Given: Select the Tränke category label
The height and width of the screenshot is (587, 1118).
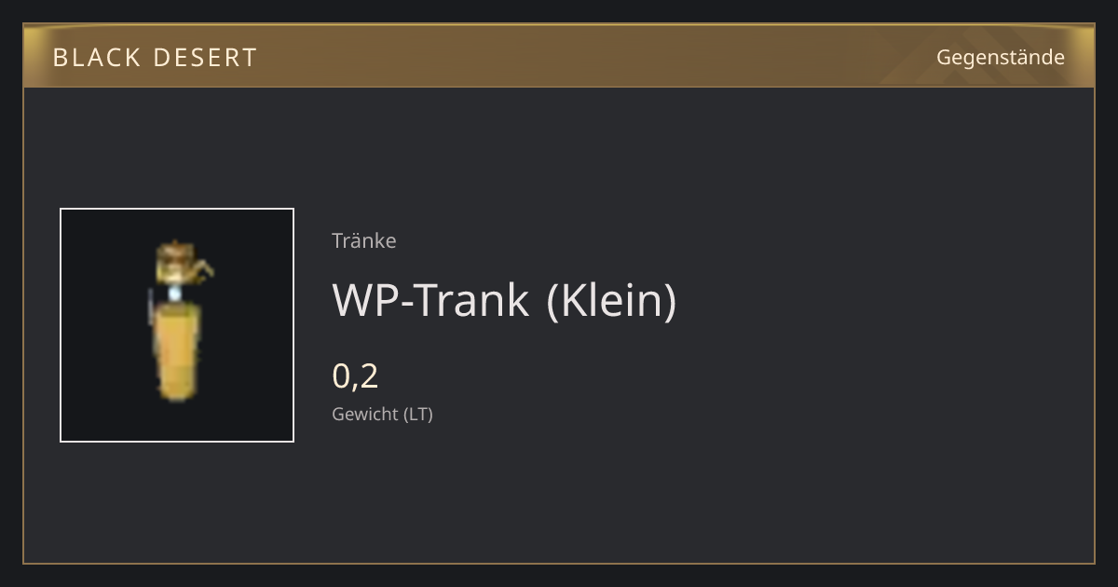Looking at the screenshot, I should click(x=363, y=240).
